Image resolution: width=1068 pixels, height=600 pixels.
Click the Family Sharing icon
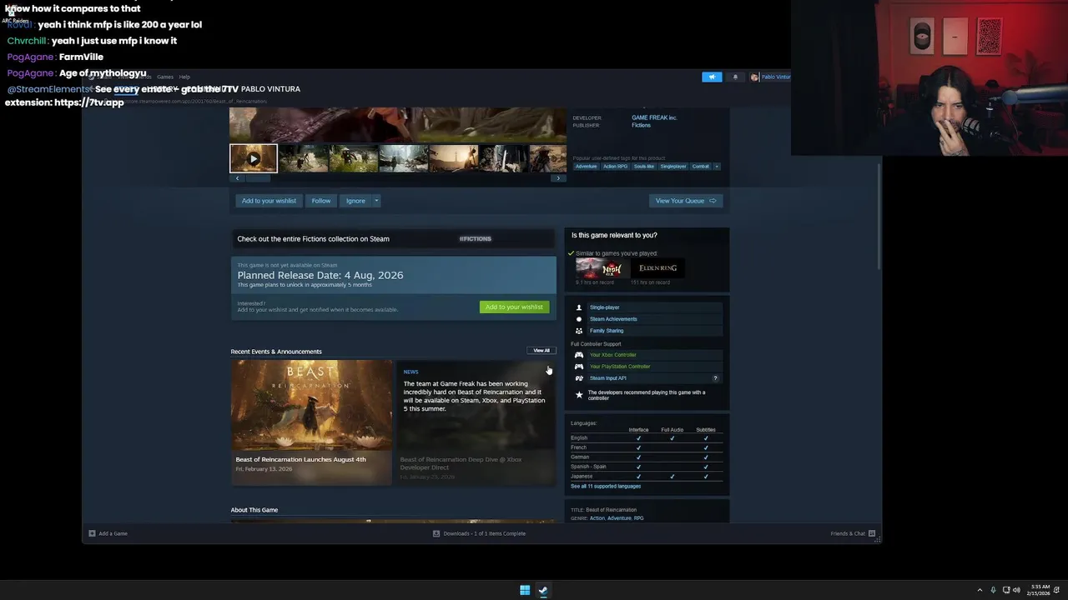tap(579, 331)
